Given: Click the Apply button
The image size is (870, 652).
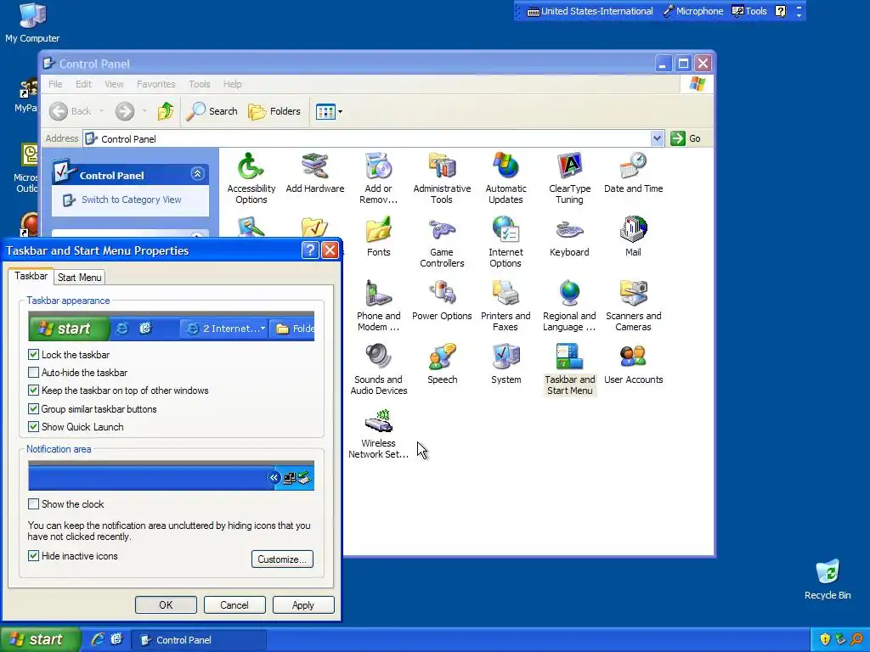Looking at the screenshot, I should coord(303,604).
